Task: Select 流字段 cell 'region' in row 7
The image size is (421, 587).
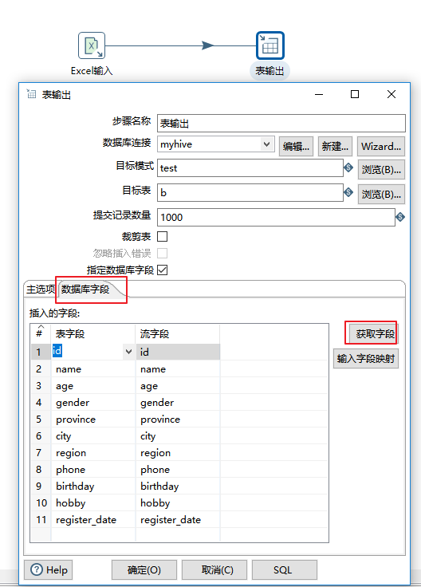Action: tap(178, 453)
